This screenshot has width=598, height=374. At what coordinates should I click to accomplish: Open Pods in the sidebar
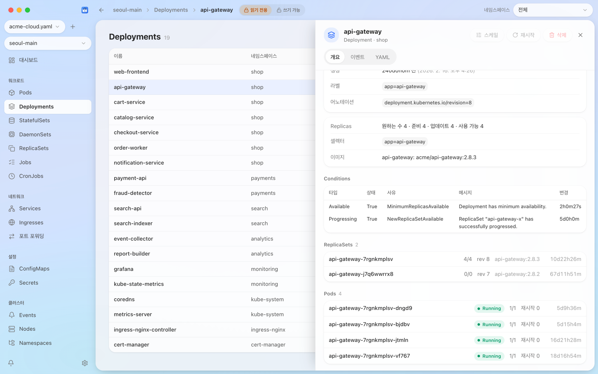[x=48, y=93]
